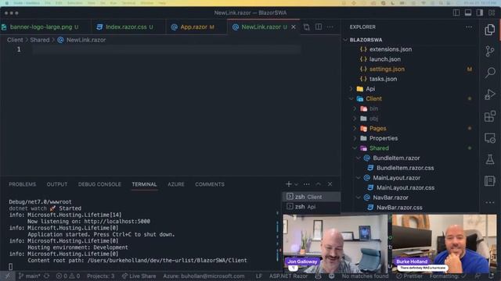Click Live Share in status bar
The height and width of the screenshot is (281, 501).
point(139,276)
